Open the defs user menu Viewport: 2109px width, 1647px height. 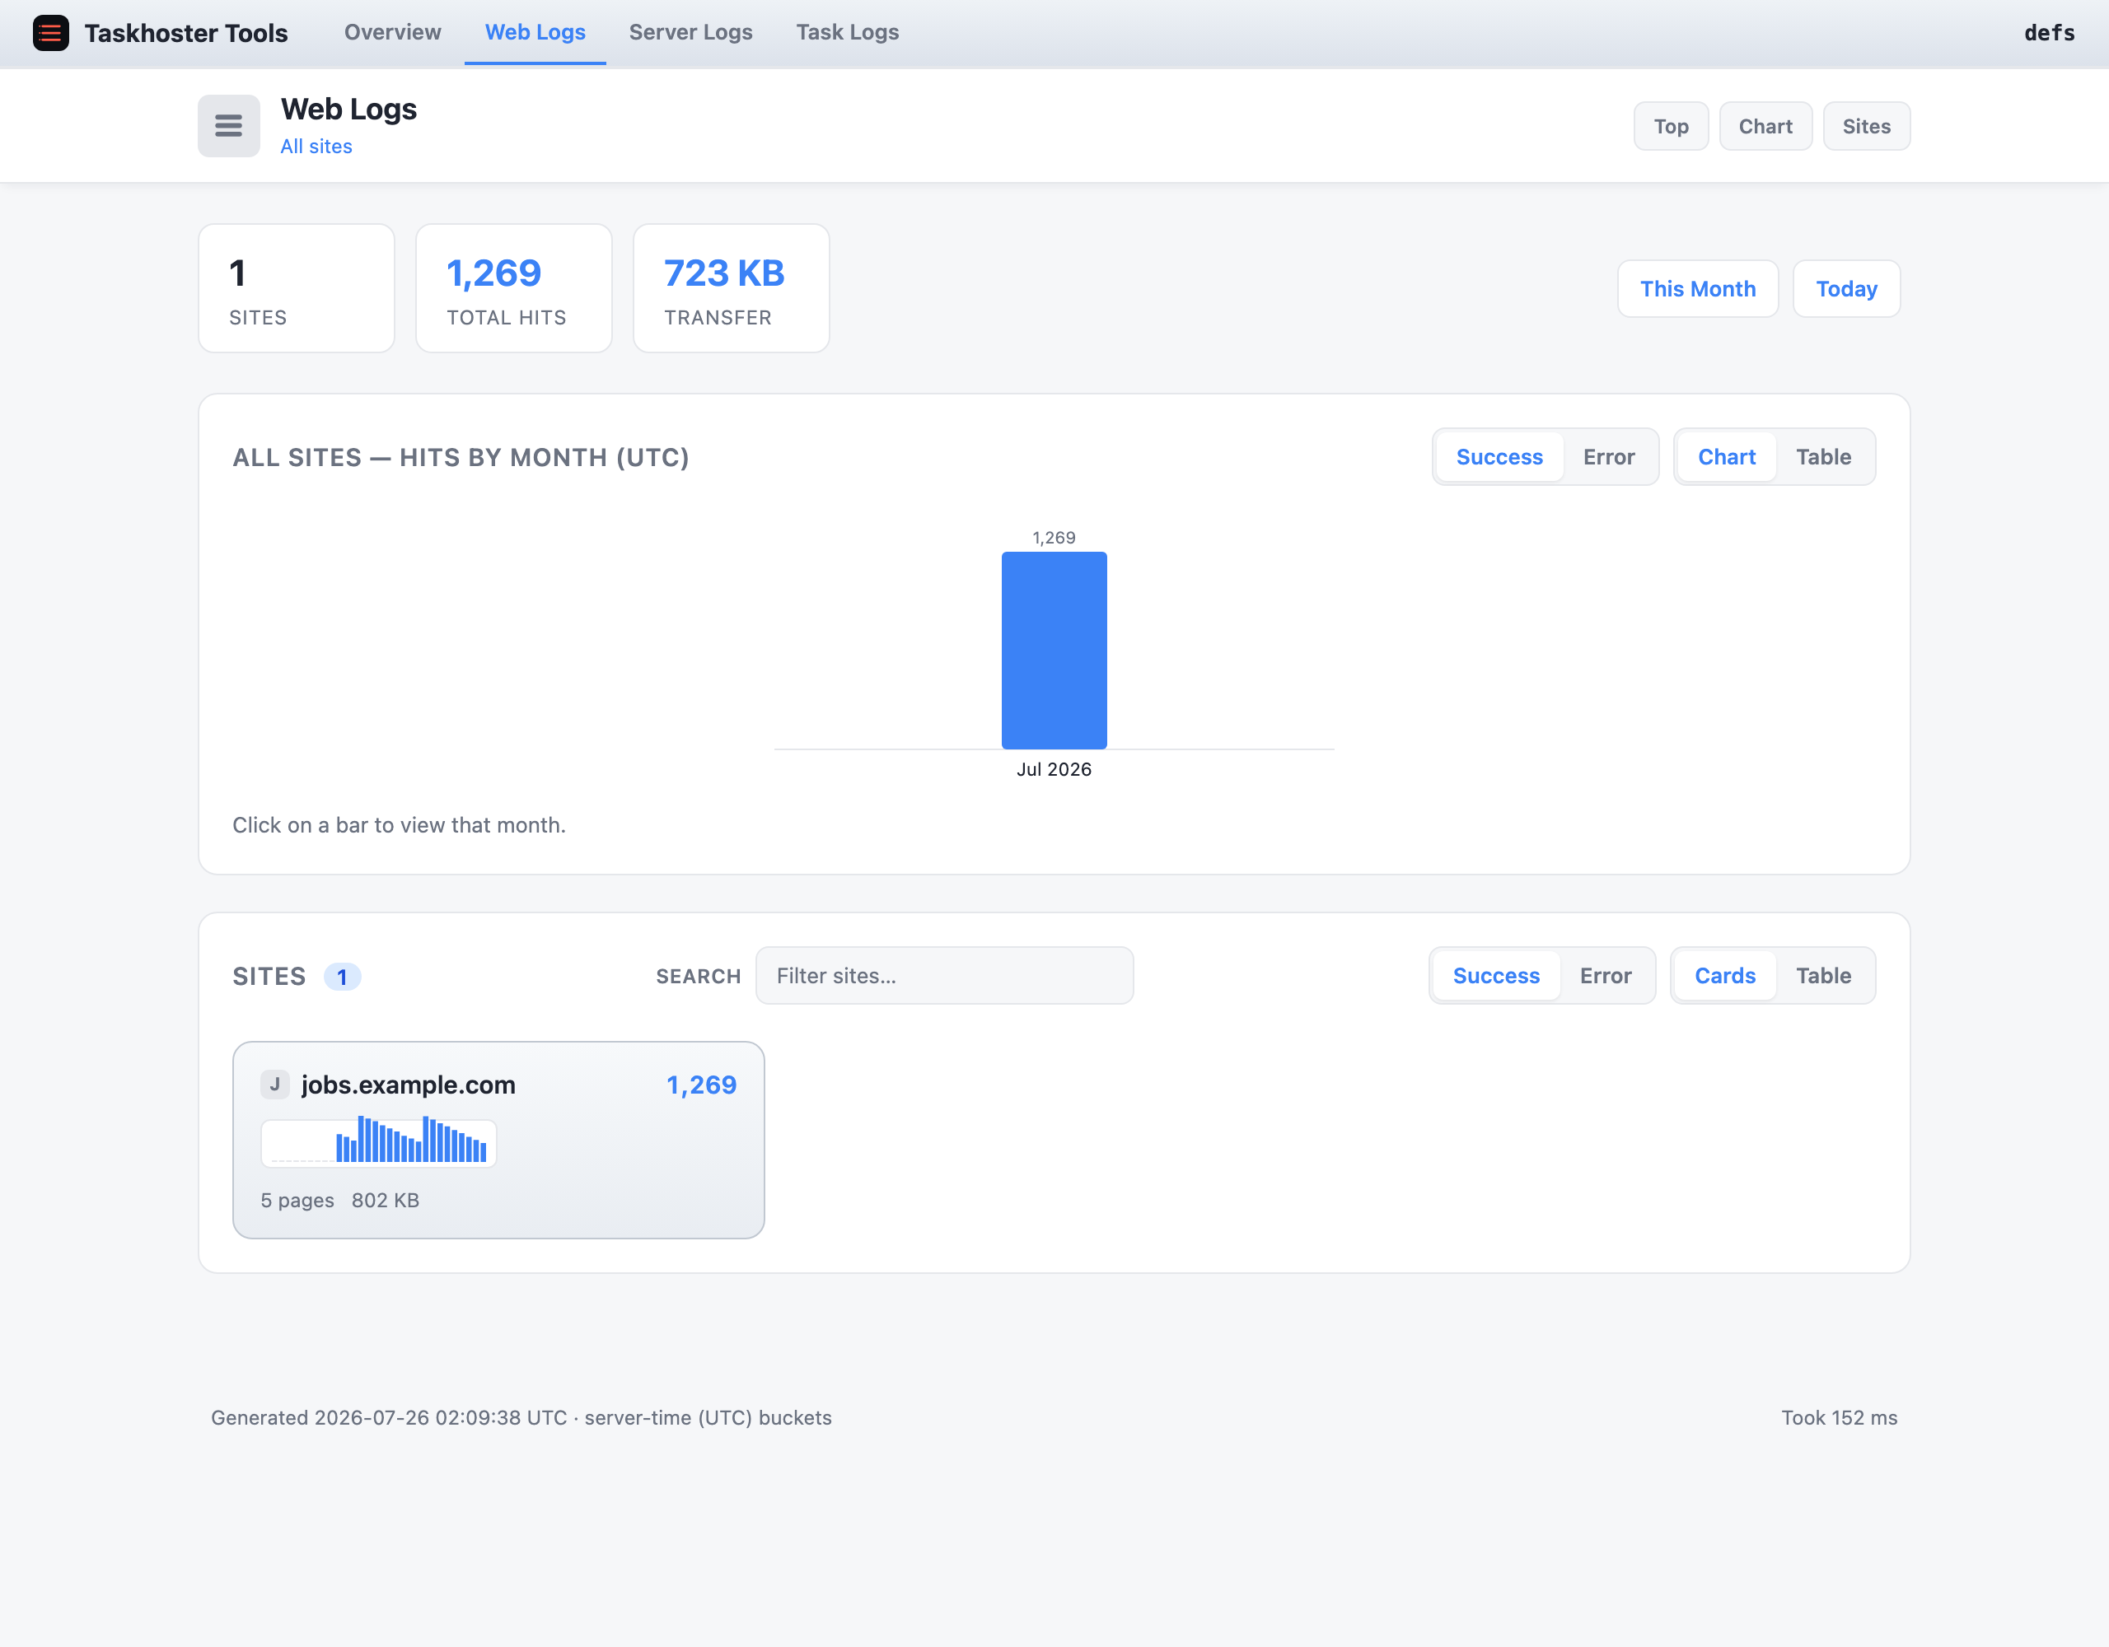pos(2049,33)
